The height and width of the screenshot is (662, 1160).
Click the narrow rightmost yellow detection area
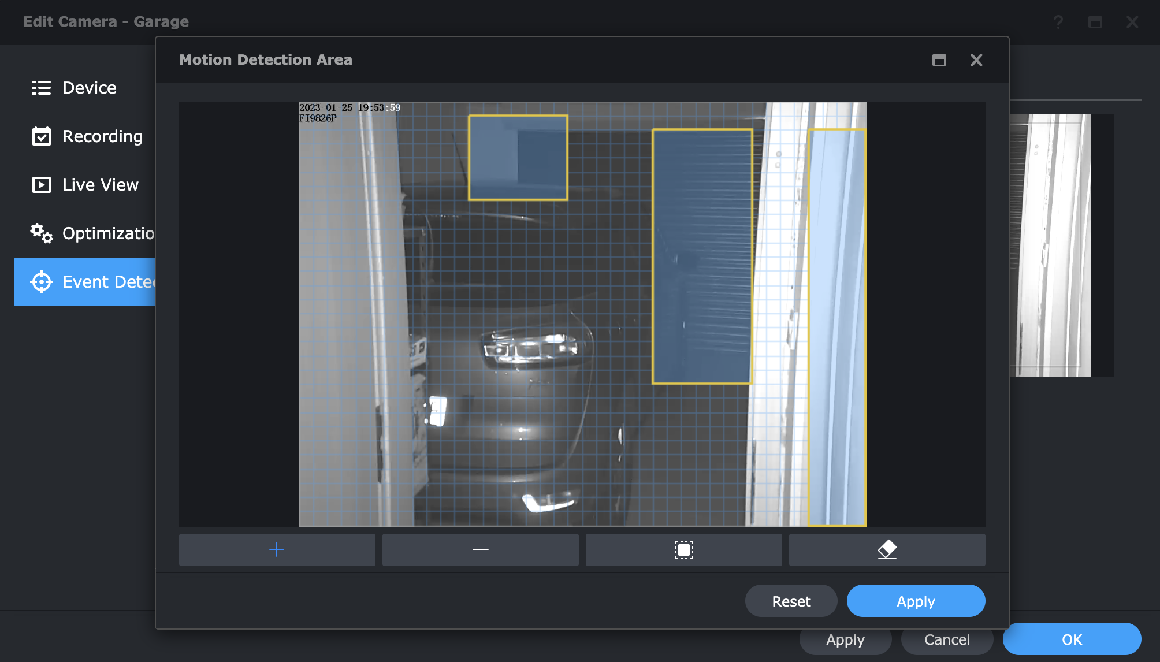(x=836, y=327)
